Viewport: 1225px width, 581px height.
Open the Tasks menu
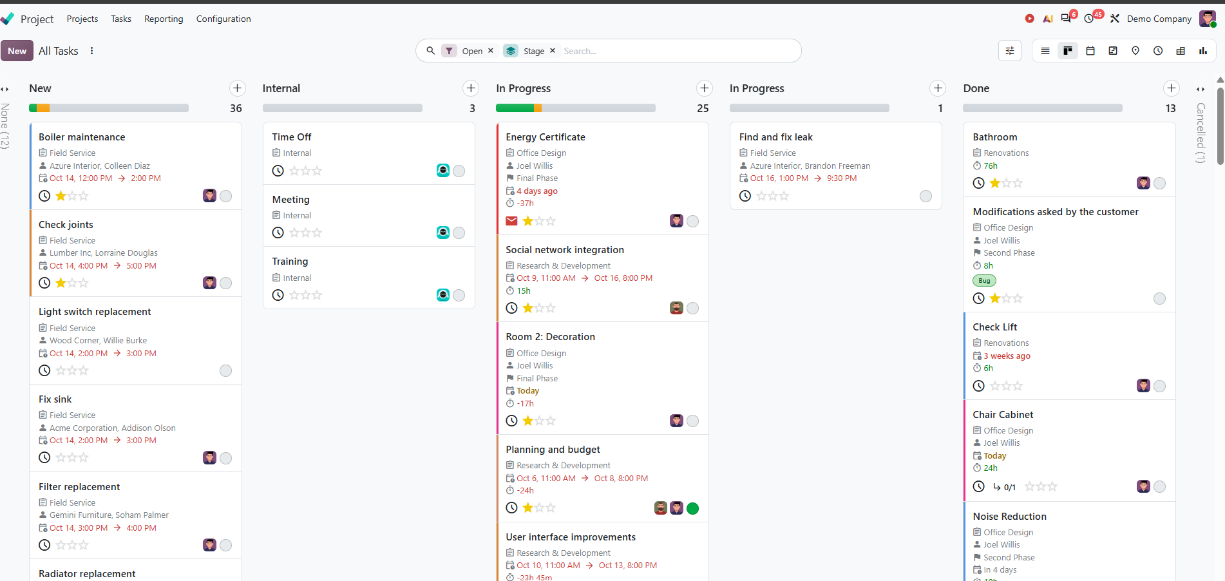(121, 19)
